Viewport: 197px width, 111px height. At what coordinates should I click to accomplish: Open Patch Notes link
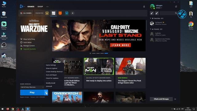coord(26,43)
